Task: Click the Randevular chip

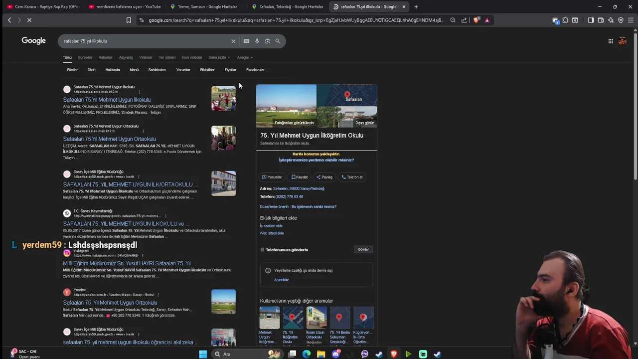Action: [255, 70]
